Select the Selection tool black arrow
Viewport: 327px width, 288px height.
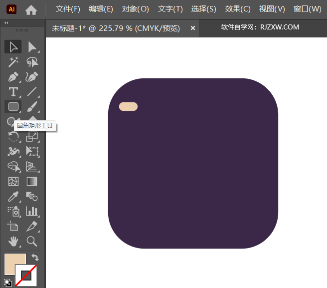[x=13, y=47]
